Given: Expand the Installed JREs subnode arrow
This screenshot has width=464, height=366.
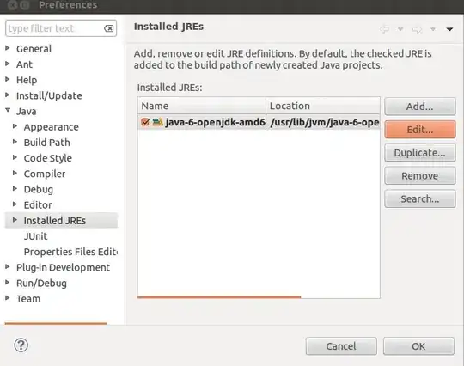Looking at the screenshot, I should tap(15, 220).
